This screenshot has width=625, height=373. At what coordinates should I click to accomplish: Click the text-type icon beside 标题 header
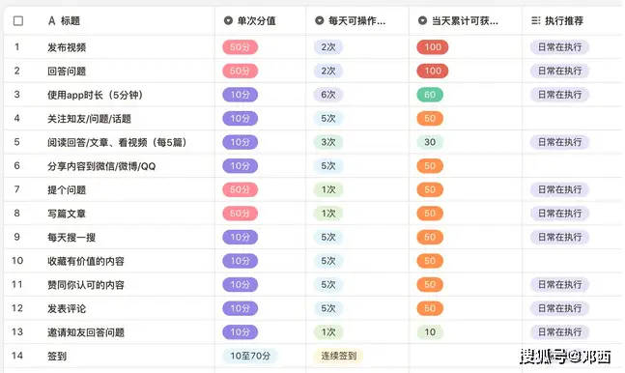(52, 20)
